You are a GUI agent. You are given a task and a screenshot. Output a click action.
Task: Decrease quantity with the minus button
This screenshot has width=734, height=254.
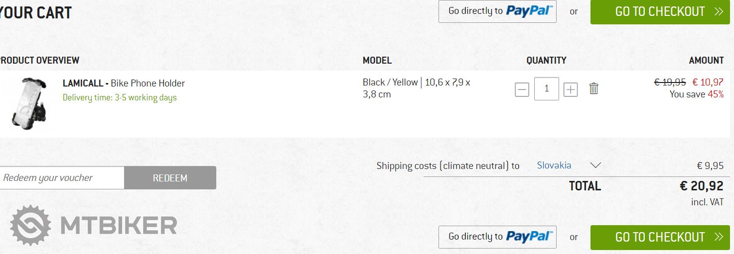click(x=522, y=89)
